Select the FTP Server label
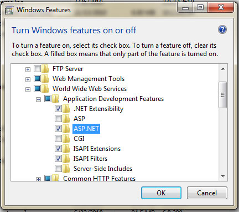The width and height of the screenshot is (239, 212). (x=67, y=69)
